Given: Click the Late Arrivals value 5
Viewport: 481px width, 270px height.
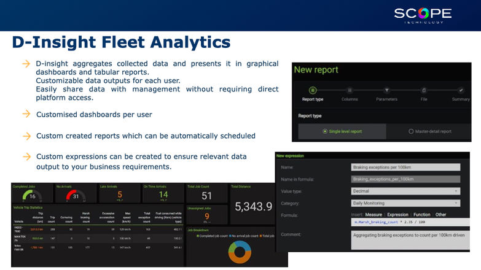Looking at the screenshot, I should coord(120,195).
